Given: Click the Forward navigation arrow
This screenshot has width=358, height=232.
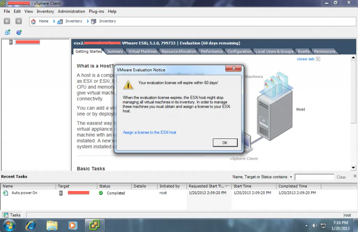Looking at the screenshot, I should coord(19,21).
